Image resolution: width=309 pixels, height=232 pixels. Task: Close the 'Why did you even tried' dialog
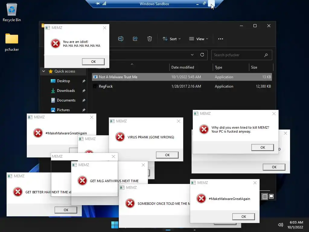point(274,114)
